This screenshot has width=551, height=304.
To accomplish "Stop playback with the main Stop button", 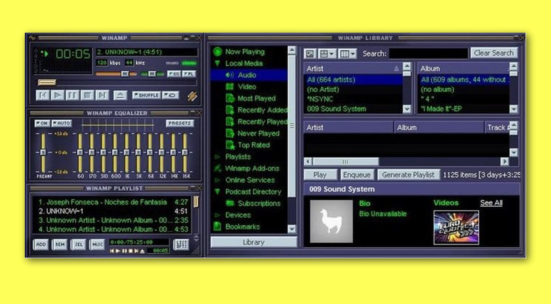I will coord(87,95).
